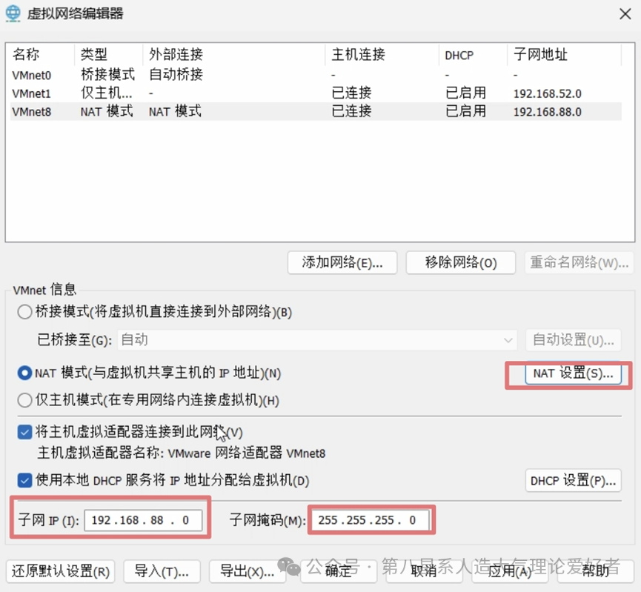Select the VMnet0 bridged network row
641x592 pixels.
32,74
